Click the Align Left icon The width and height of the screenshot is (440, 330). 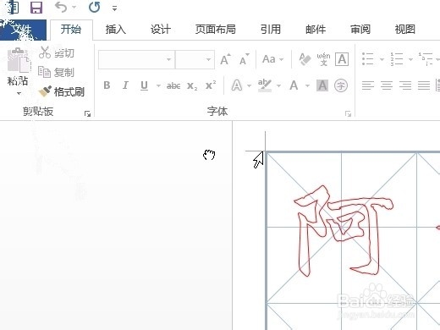(x=368, y=85)
